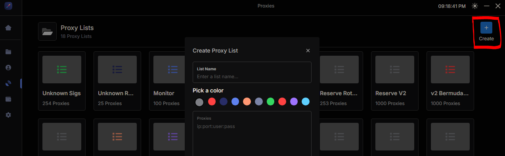The height and width of the screenshot is (156, 505).
Task: Click the "Create Proxy List" dialog title
Action: coord(215,51)
